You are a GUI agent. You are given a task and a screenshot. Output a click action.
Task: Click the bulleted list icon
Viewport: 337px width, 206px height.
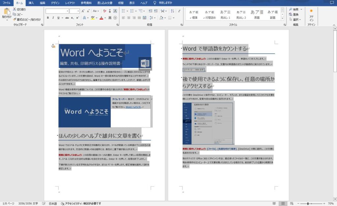pos(123,11)
